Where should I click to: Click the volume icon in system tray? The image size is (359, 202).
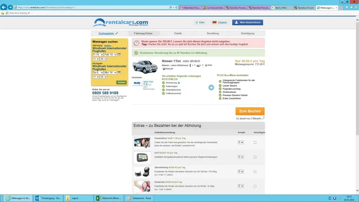pyautogui.click(x=339, y=198)
